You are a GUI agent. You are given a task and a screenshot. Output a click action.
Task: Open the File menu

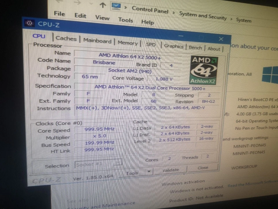[59, 14]
